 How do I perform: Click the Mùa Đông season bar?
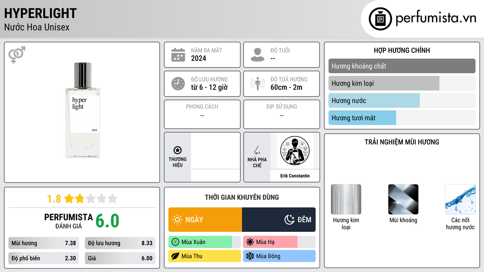click(x=279, y=256)
